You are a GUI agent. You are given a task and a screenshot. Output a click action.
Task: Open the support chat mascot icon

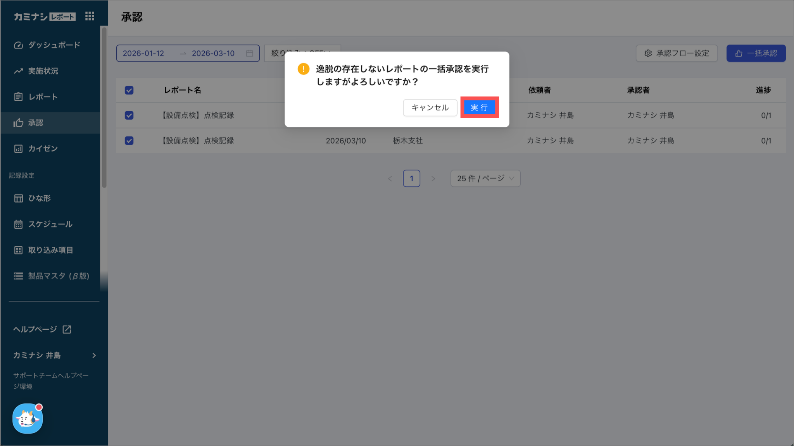pos(28,418)
